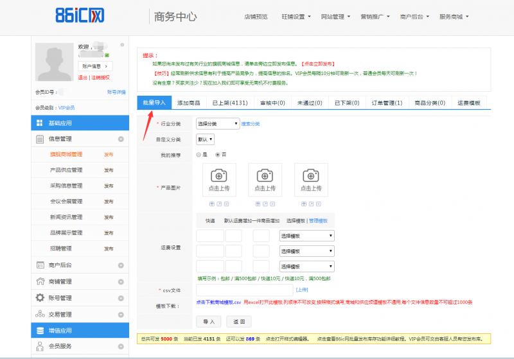Image resolution: width=514 pixels, height=359 pixels.
Task: Click the 账户信息 button under welcome
Action: [95, 66]
